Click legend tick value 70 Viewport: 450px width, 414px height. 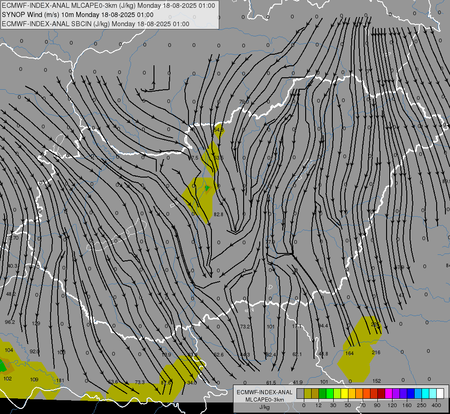(363, 405)
